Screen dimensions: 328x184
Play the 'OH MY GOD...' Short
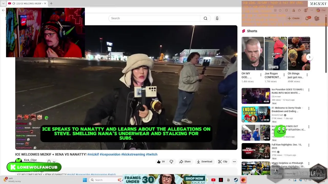click(253, 53)
